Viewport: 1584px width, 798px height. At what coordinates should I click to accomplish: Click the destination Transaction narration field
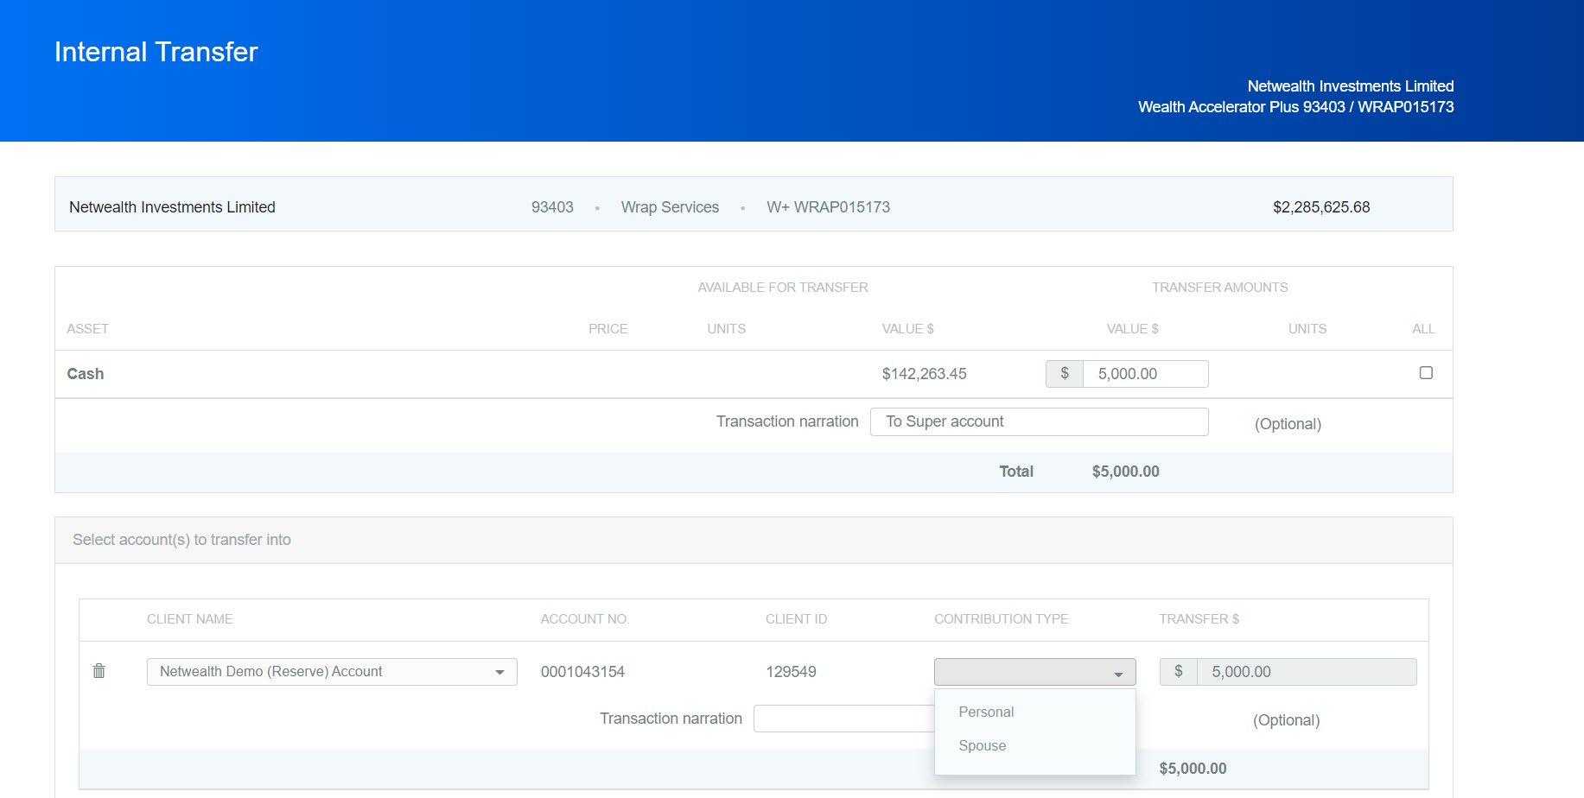[x=843, y=719]
